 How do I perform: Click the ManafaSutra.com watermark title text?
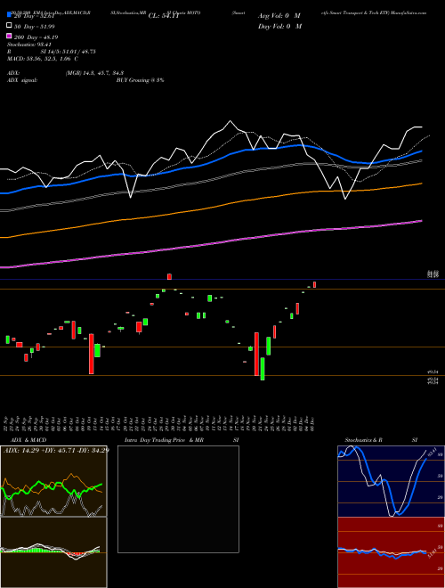(410, 12)
